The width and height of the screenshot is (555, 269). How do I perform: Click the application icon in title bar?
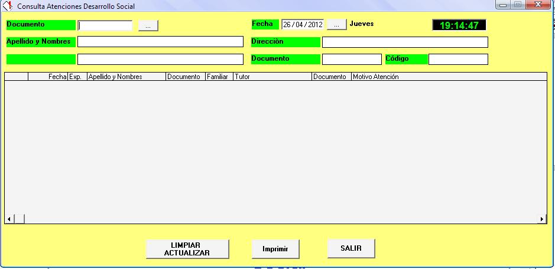[x=8, y=6]
